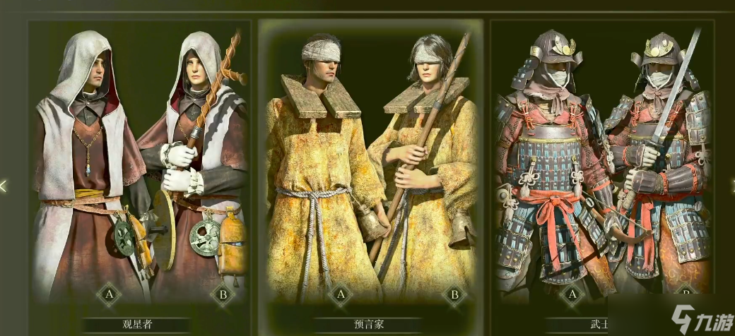
Task: Click the male Samurai with the bow
Action: point(553,169)
